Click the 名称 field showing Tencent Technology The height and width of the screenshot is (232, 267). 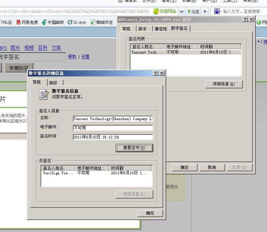[x=113, y=119]
